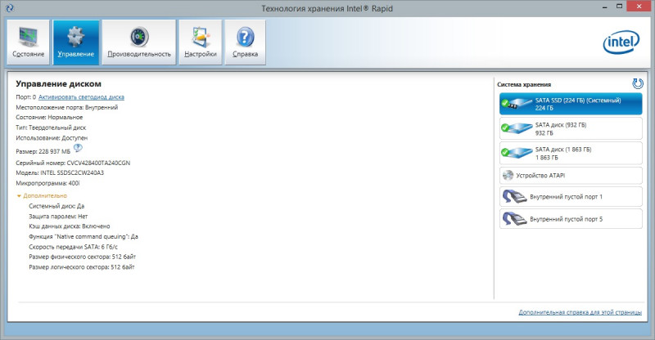Image resolution: width=655 pixels, height=340 pixels.
Task: Close the Intel Rapid Storage window
Action: click(639, 7)
